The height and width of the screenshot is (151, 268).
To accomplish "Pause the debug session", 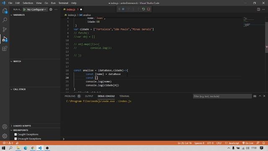I will 123,9.
